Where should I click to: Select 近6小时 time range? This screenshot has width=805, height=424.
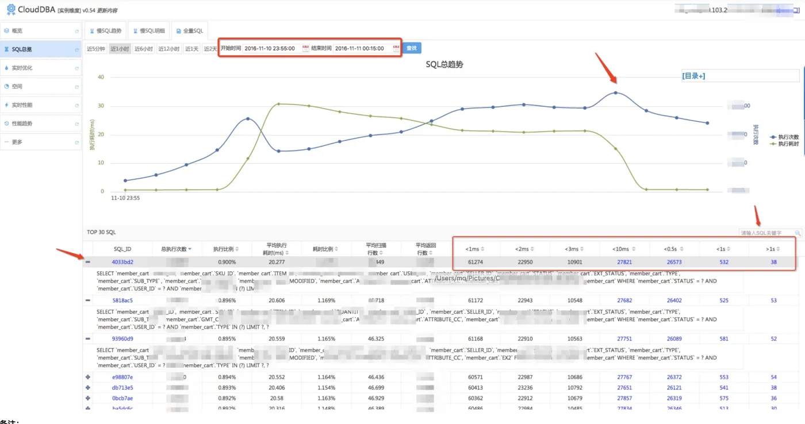coord(144,49)
